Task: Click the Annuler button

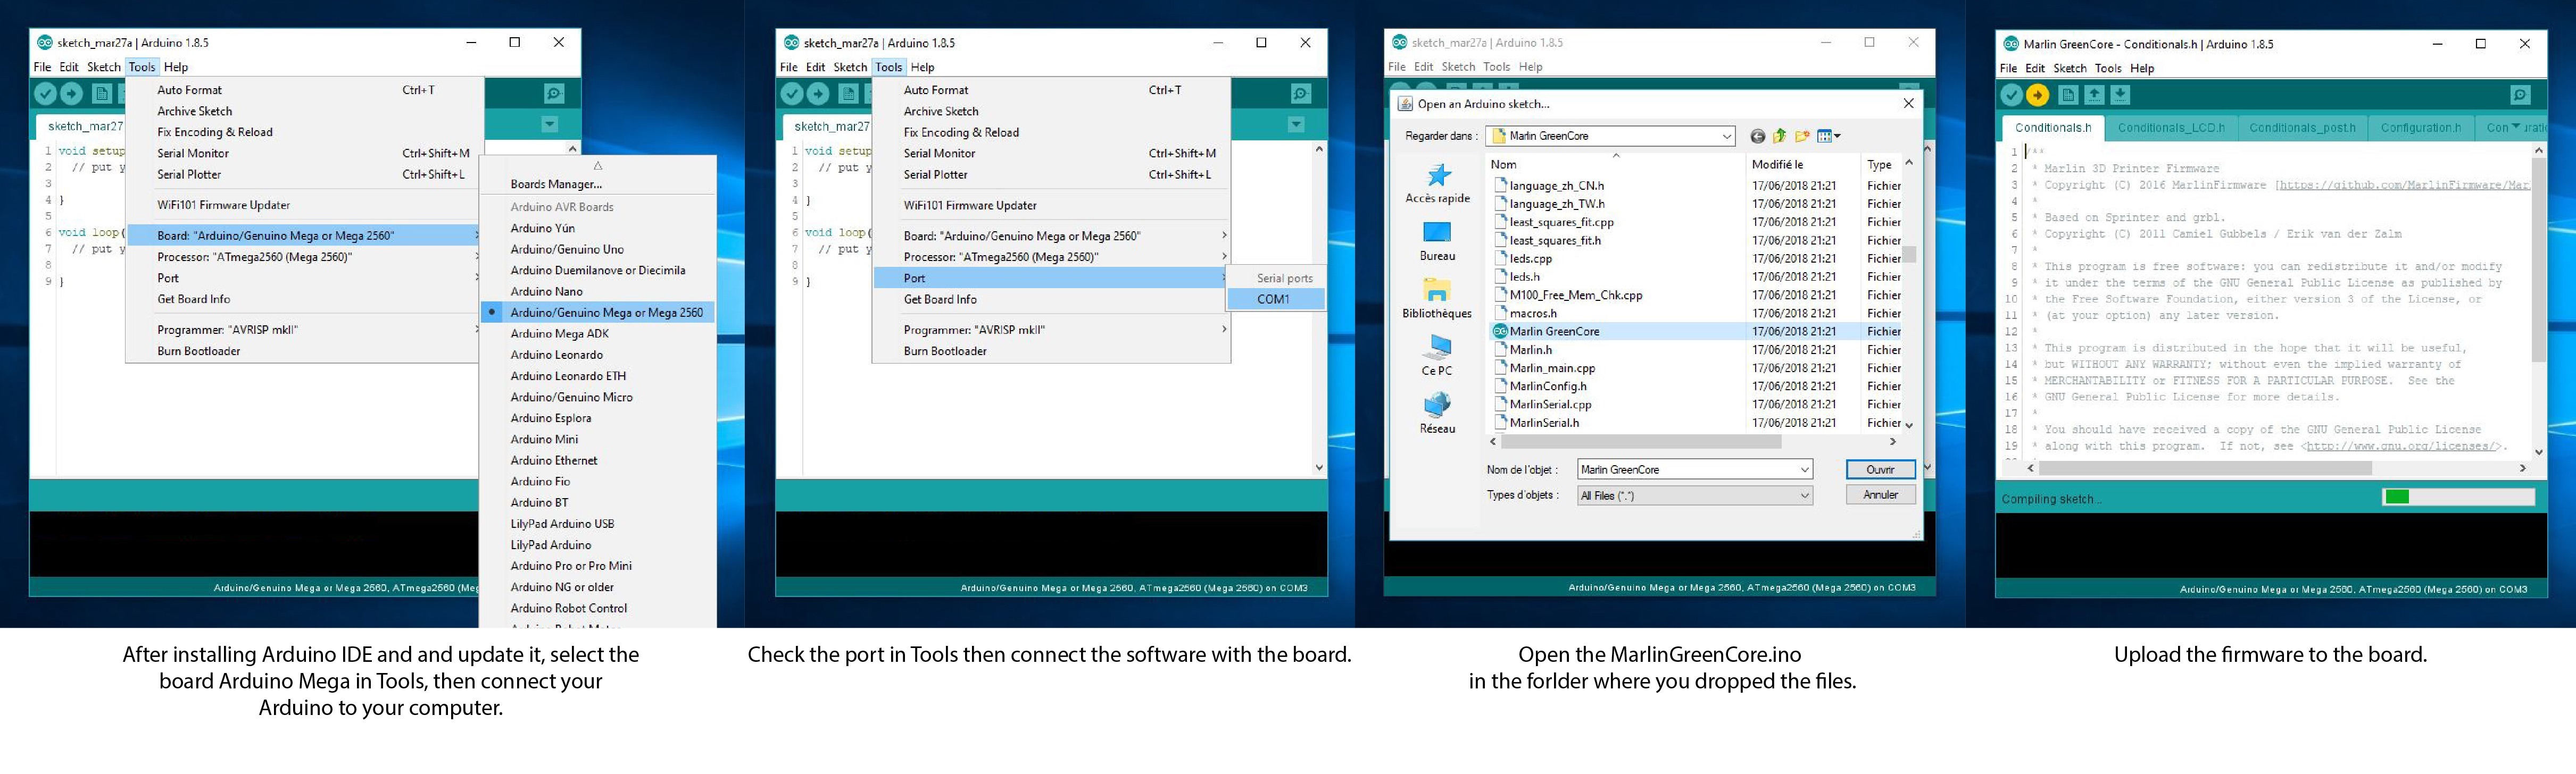Action: click(1880, 494)
